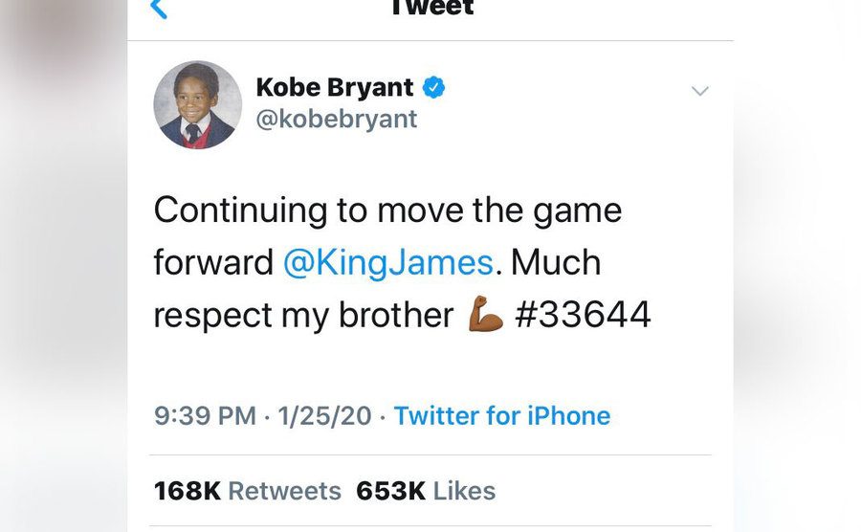Screen dimensions: 861x532
Task: Click the flexed bicep emoji
Action: (x=486, y=316)
